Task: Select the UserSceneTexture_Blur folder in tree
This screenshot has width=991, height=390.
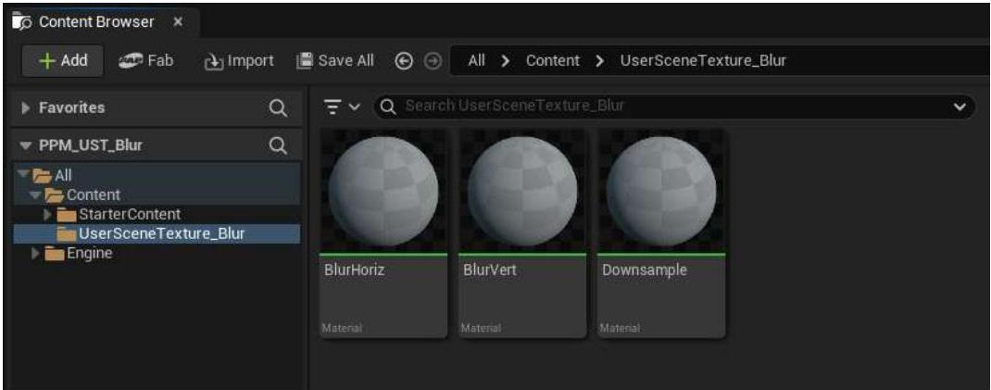Action: click(161, 233)
